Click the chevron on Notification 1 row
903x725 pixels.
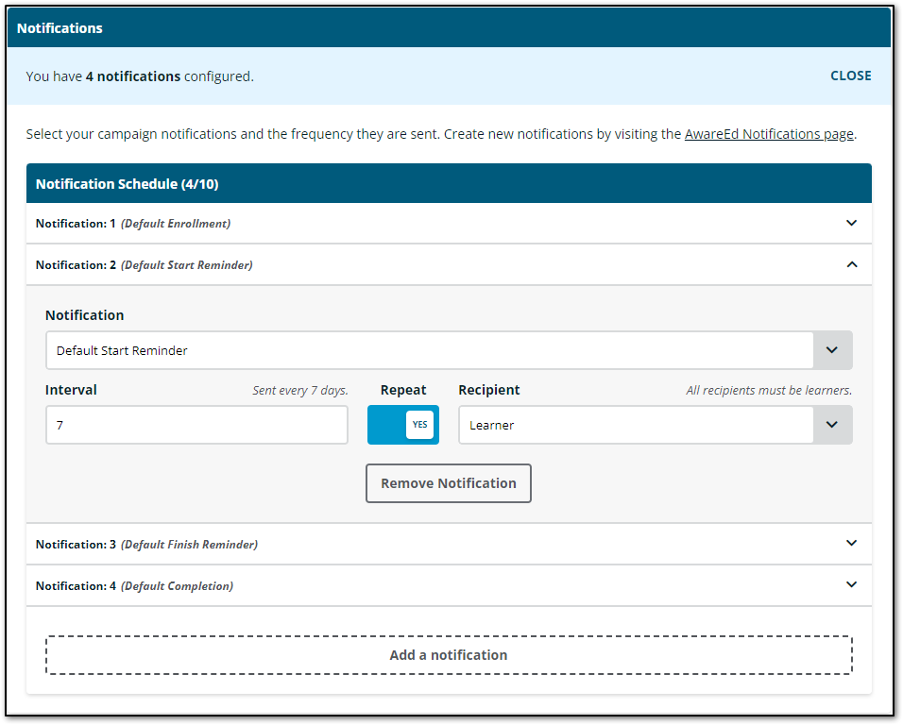point(851,223)
